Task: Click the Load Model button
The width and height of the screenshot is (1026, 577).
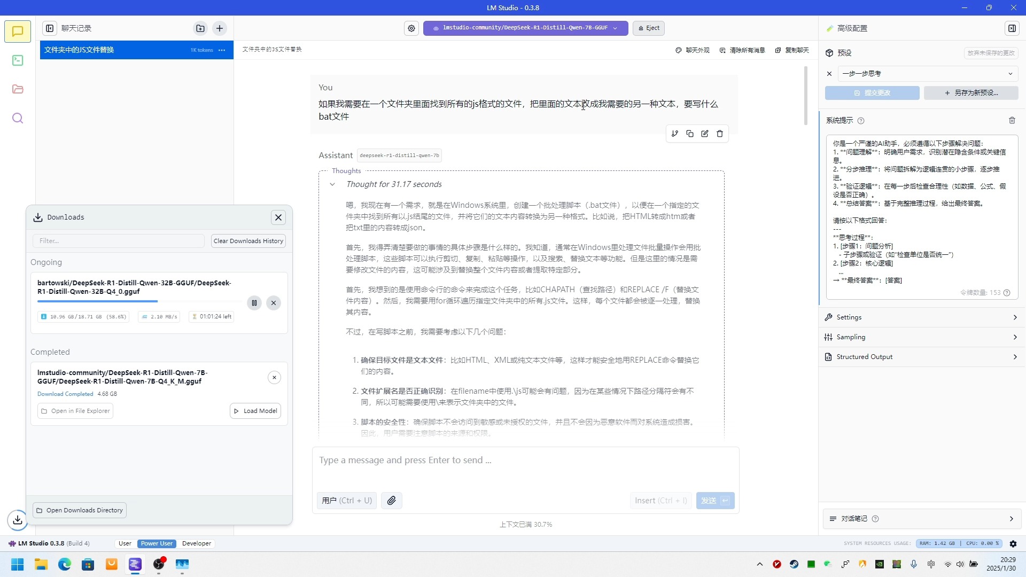Action: pos(255,411)
